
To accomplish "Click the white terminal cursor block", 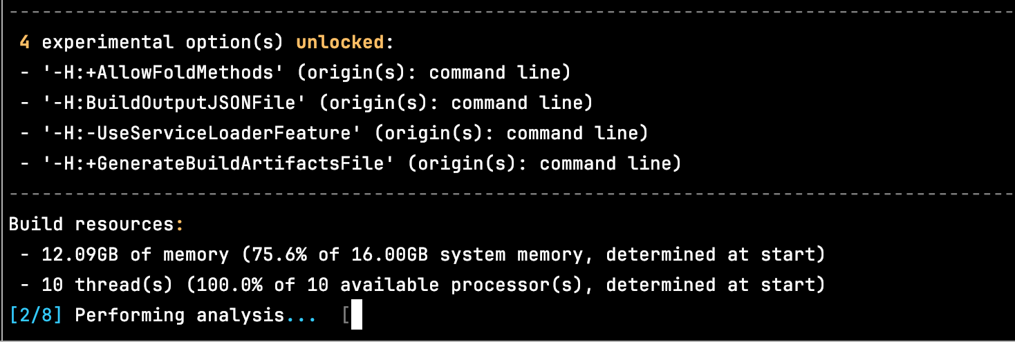I will point(357,316).
